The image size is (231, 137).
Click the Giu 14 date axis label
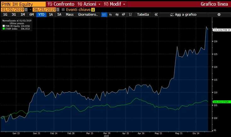(x=196, y=133)
